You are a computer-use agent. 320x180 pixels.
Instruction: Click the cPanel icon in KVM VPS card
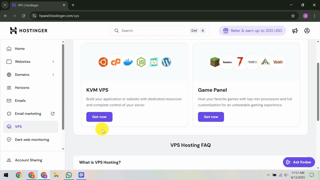116,62
